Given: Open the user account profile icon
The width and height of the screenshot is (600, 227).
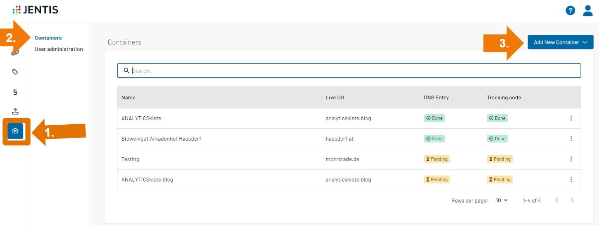Looking at the screenshot, I should pyautogui.click(x=588, y=10).
